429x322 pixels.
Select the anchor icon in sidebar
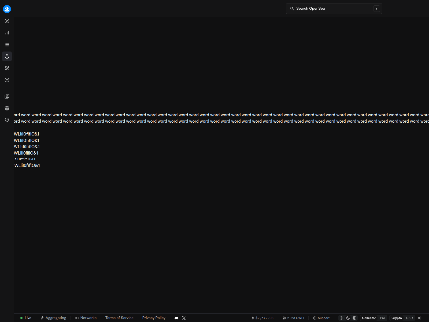pyautogui.click(x=7, y=56)
